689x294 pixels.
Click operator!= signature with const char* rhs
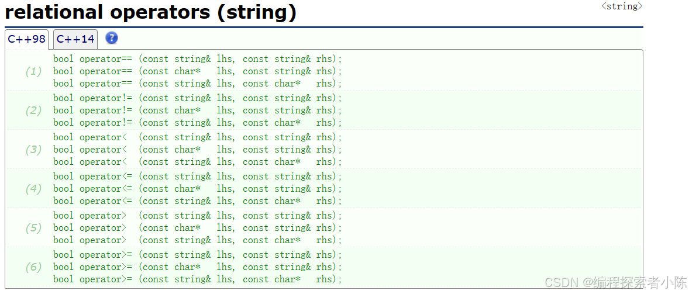[197, 123]
